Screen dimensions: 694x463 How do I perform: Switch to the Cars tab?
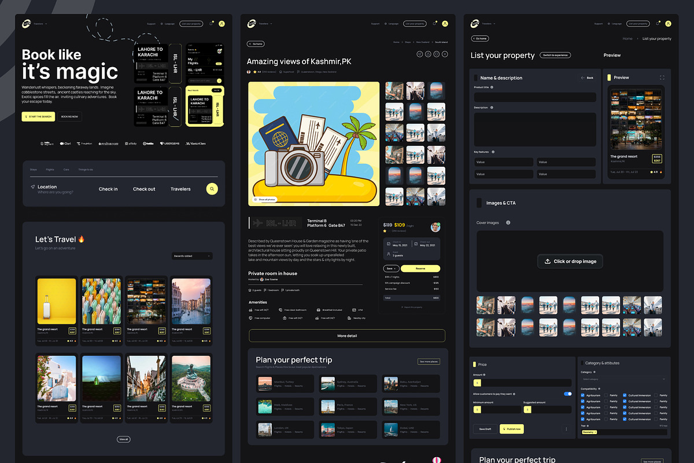(67, 170)
